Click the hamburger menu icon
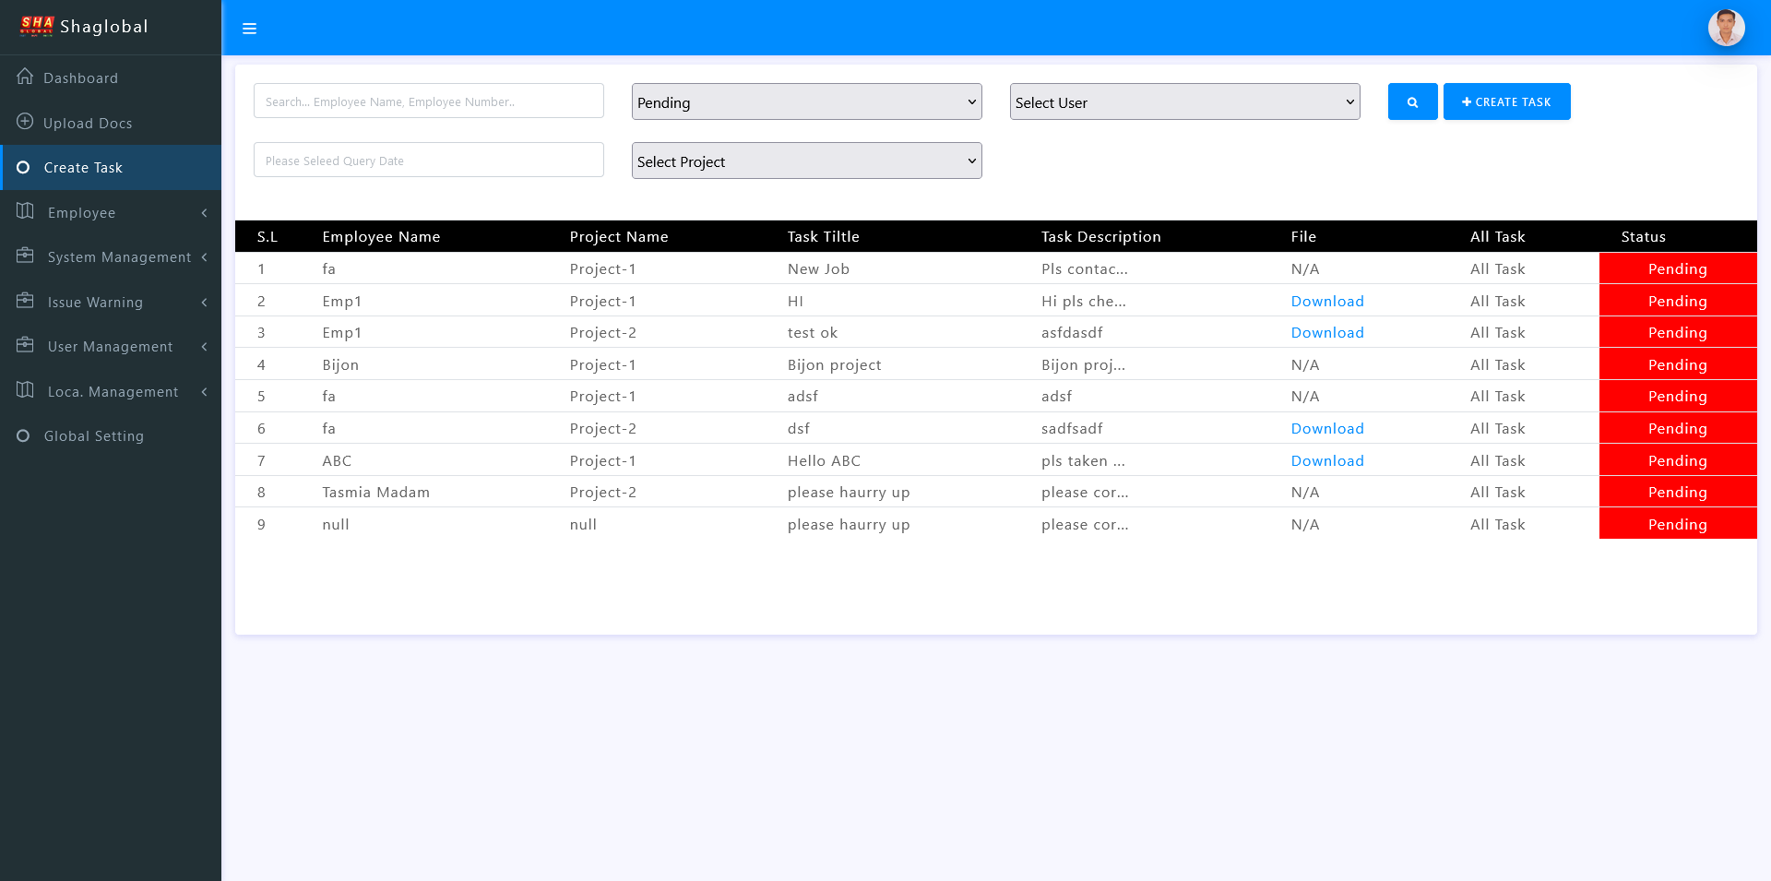Viewport: 1771px width, 881px height. tap(249, 29)
